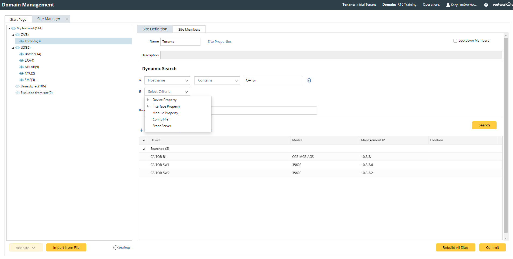Expand Device Property in criteria list
Image resolution: width=513 pixels, height=259 pixels.
pos(148,100)
